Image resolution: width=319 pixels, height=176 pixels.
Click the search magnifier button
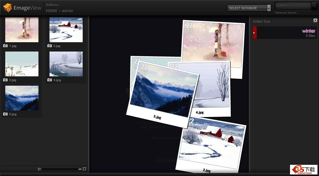314,5
